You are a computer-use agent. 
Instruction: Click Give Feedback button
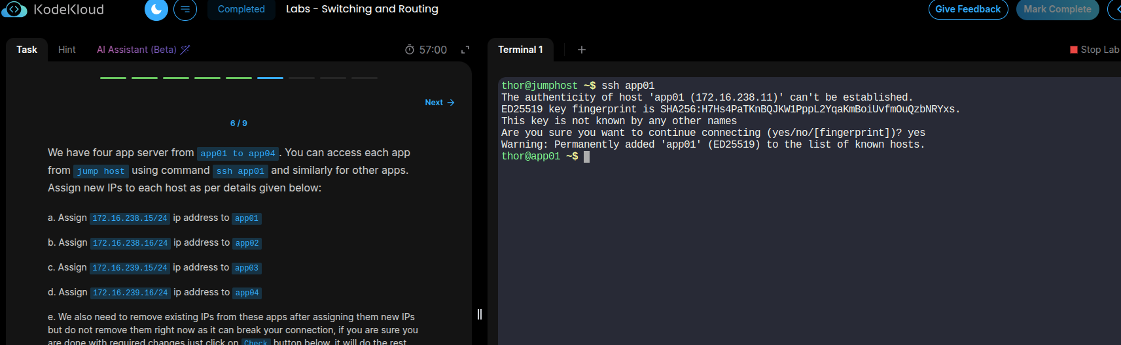(968, 9)
